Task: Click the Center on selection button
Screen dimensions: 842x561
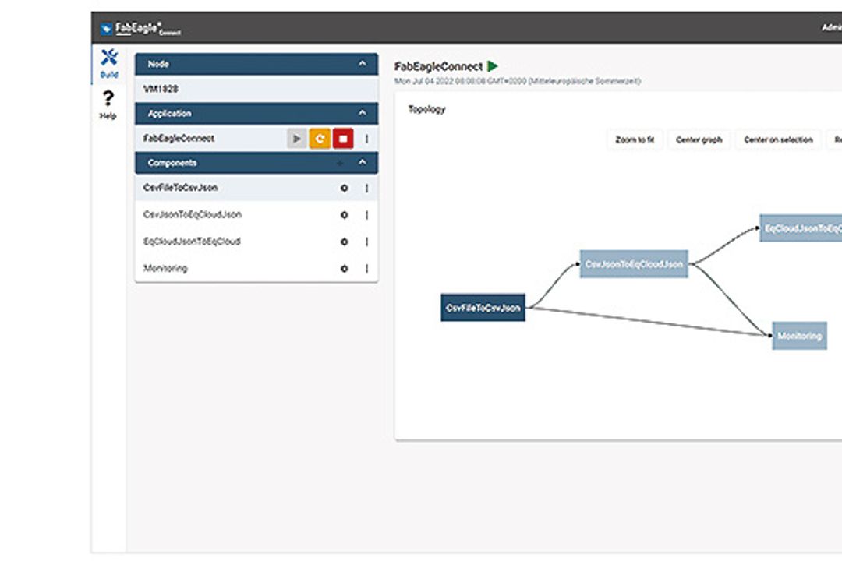Action: (778, 139)
